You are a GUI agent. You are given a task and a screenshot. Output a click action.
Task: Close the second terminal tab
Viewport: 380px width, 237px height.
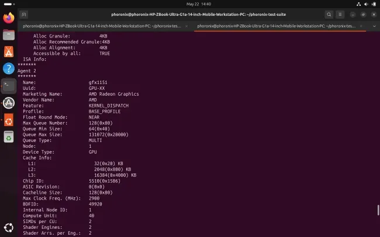coord(361,26)
